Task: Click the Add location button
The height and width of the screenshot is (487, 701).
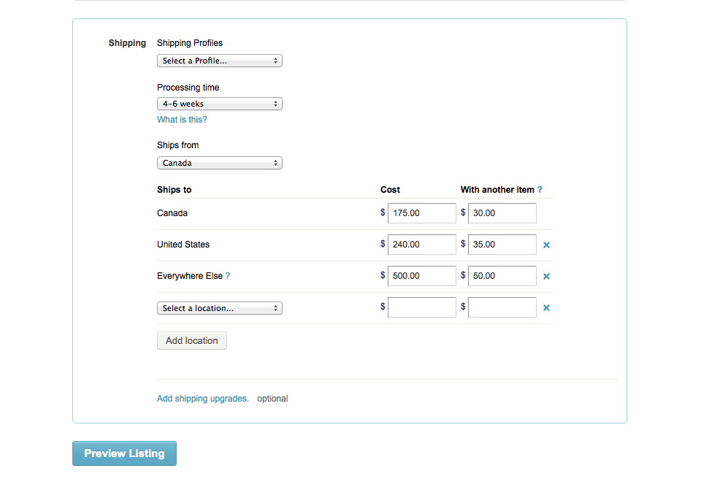Action: (x=192, y=341)
